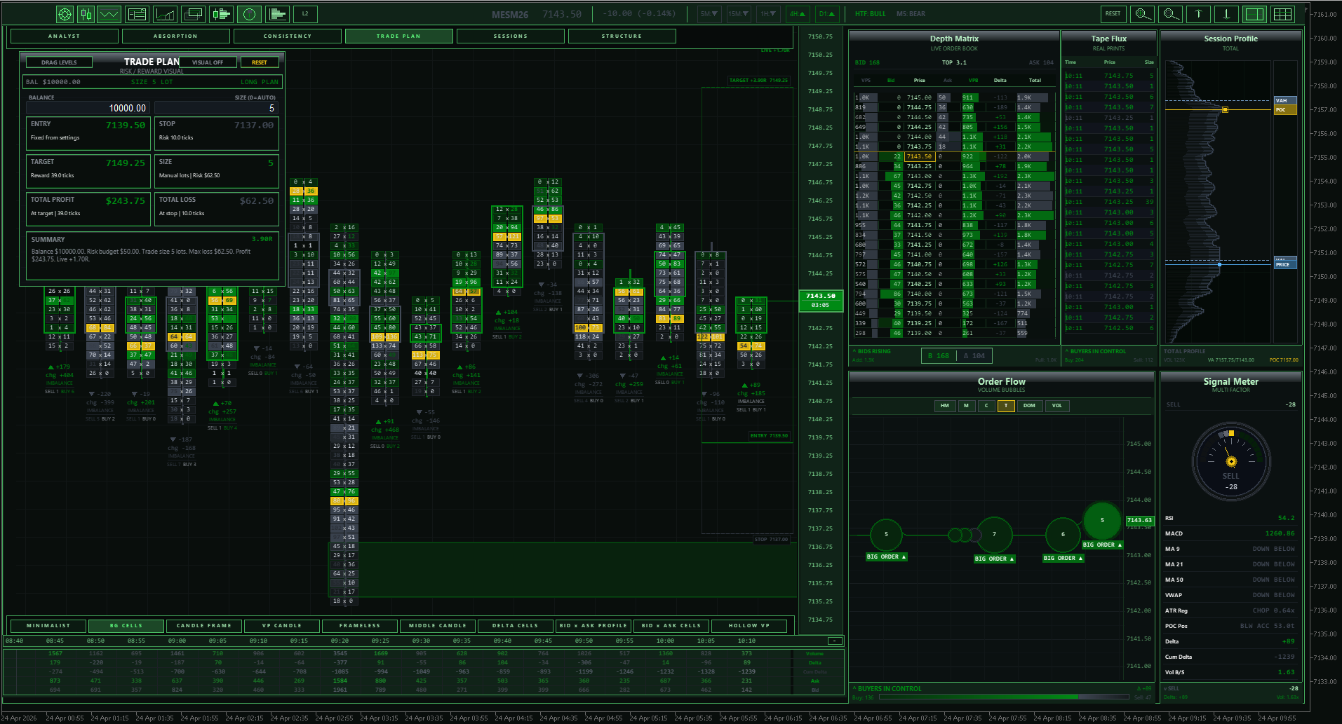Select the split panel layout icon
The image size is (1342, 724).
[1254, 14]
